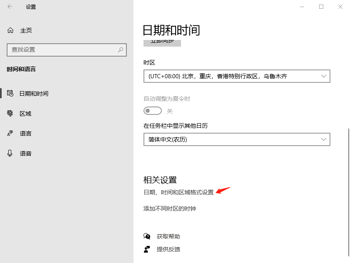Open 日期、时间和区域格式设置 link
This screenshot has height=263, width=350.
(178, 192)
